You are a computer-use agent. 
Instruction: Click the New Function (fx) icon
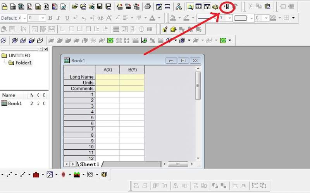click(46, 7)
